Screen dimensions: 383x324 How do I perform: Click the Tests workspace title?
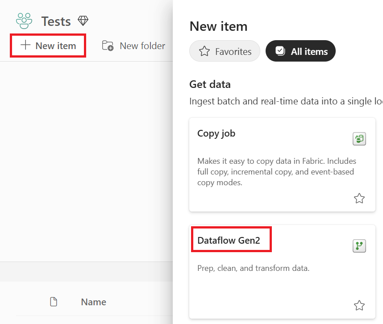click(56, 21)
